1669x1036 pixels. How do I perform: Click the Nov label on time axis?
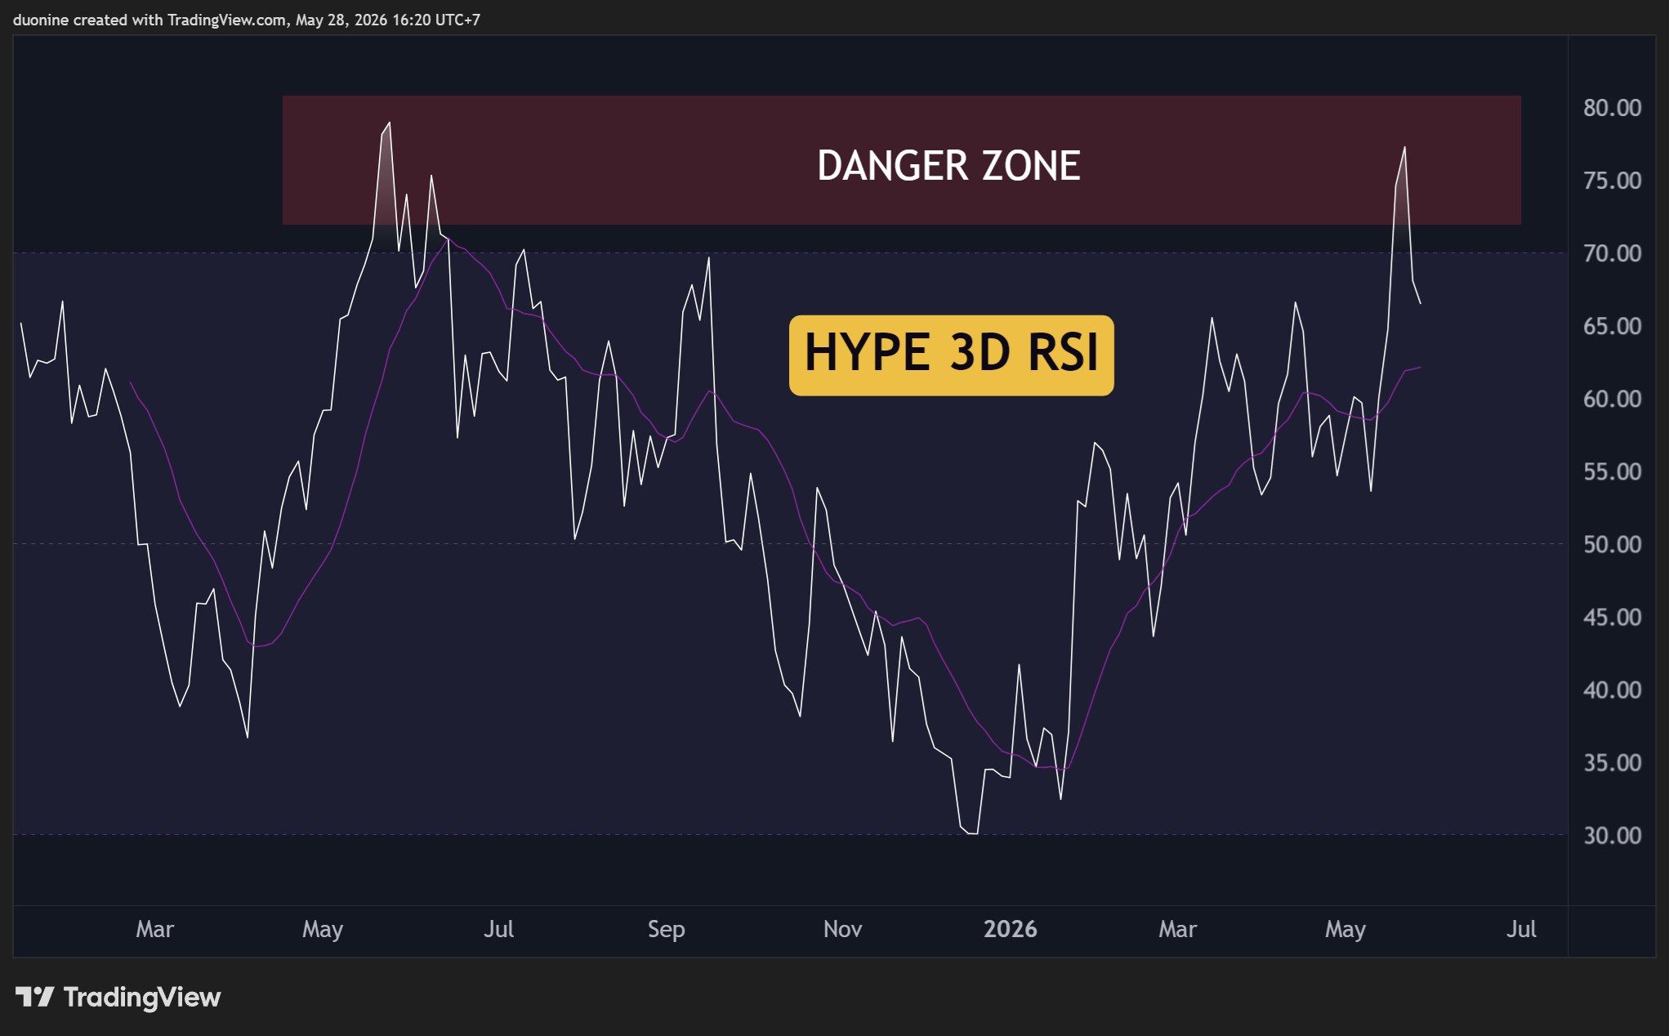(x=842, y=929)
